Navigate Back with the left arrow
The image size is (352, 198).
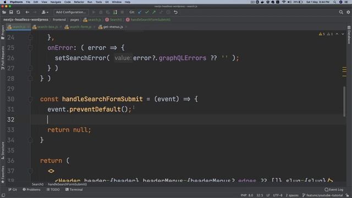coord(27,12)
